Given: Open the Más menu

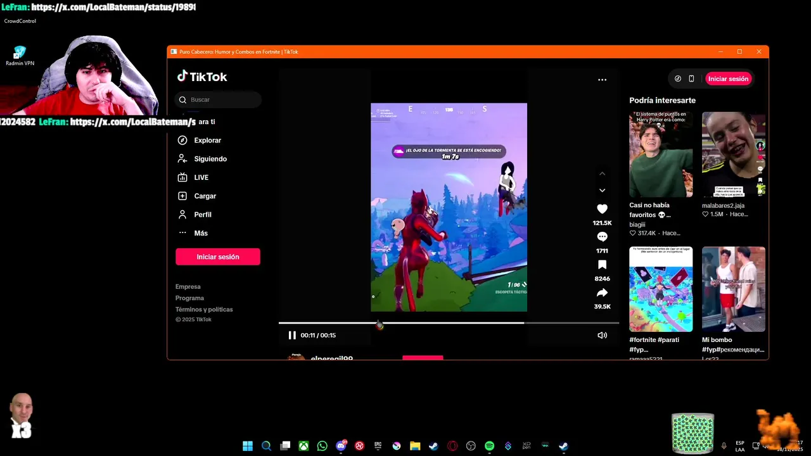Looking at the screenshot, I should (x=193, y=233).
